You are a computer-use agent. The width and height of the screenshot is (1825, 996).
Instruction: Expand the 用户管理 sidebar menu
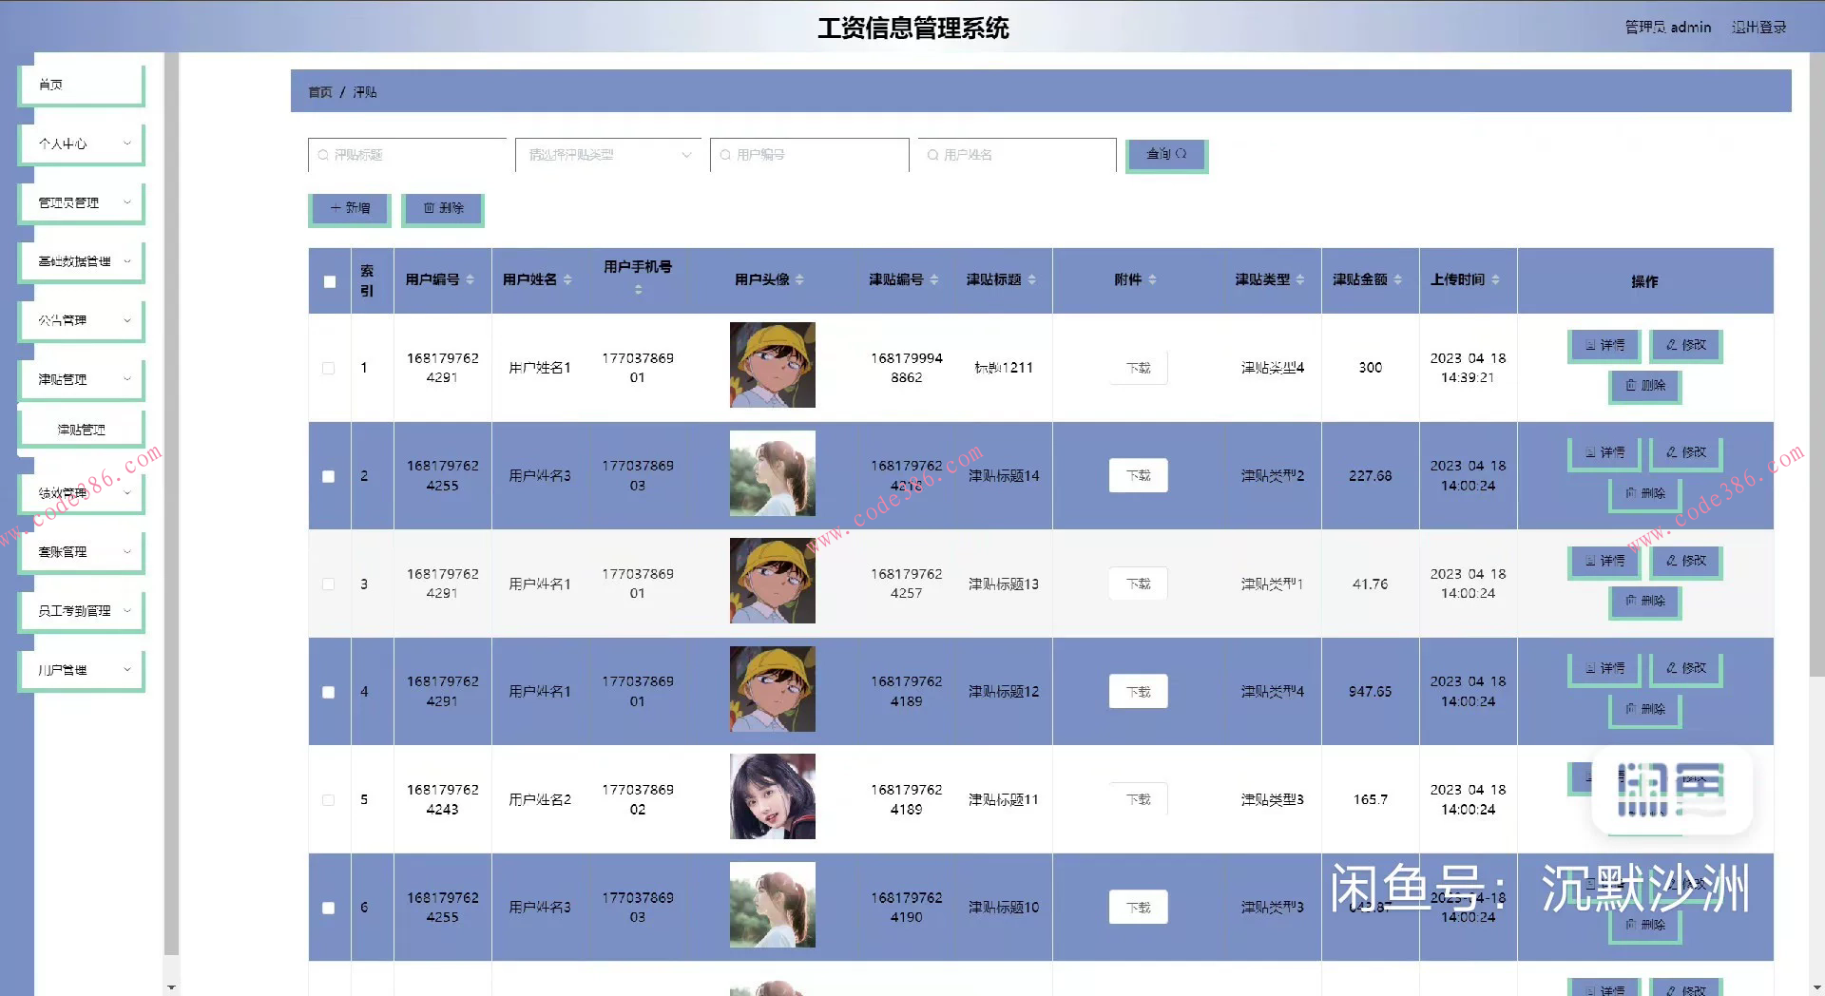tap(81, 669)
